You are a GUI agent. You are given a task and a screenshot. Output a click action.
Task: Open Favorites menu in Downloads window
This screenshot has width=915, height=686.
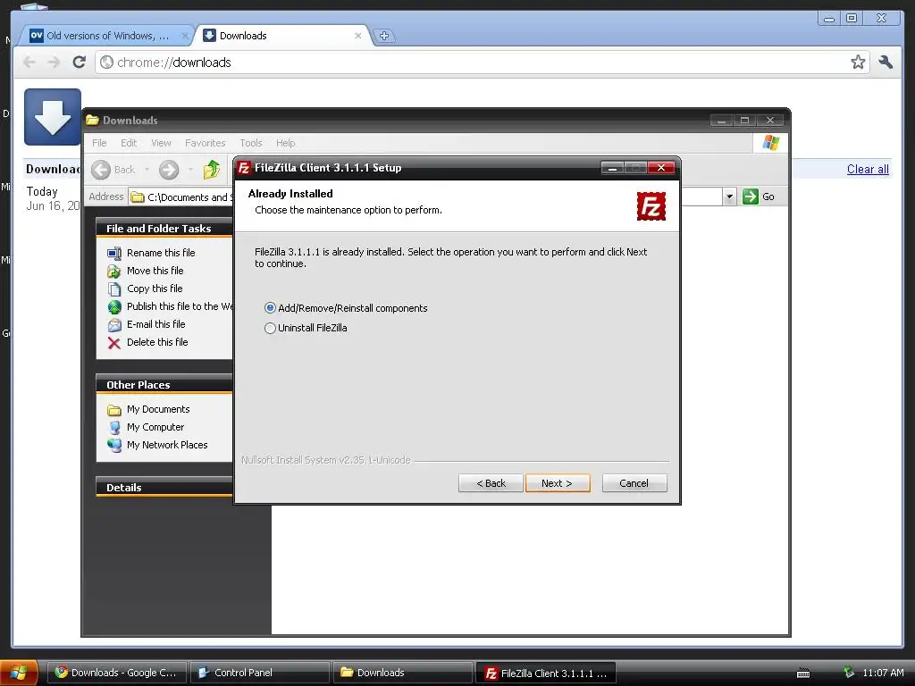coord(205,143)
